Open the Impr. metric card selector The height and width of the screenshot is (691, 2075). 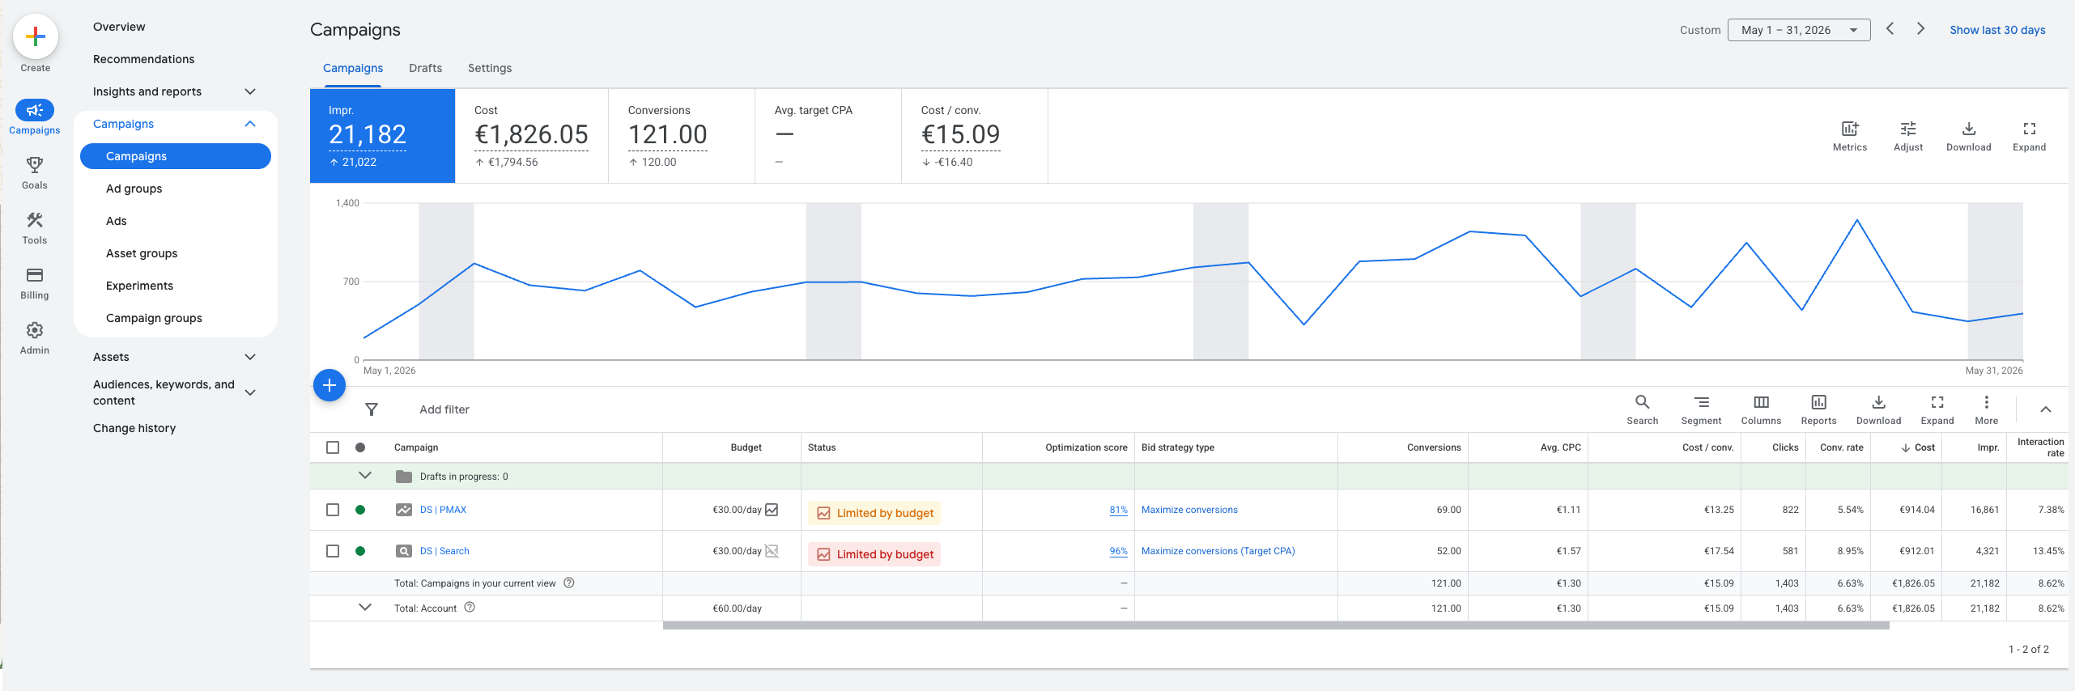(382, 136)
